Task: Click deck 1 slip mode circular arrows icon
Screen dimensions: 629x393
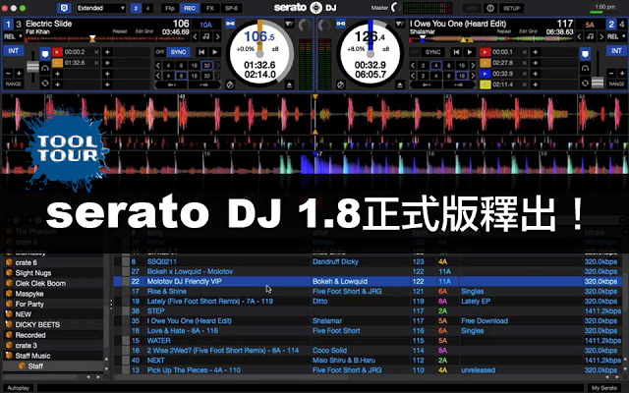Action: 45,83
